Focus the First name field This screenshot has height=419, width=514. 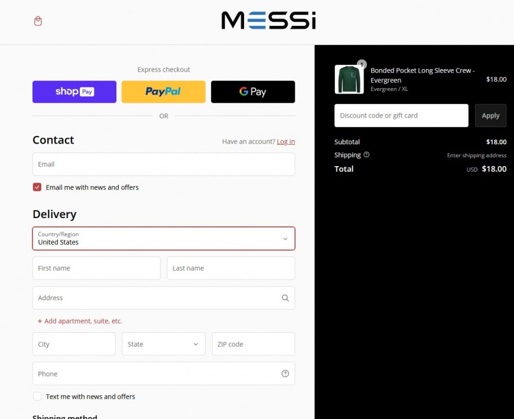(96, 268)
